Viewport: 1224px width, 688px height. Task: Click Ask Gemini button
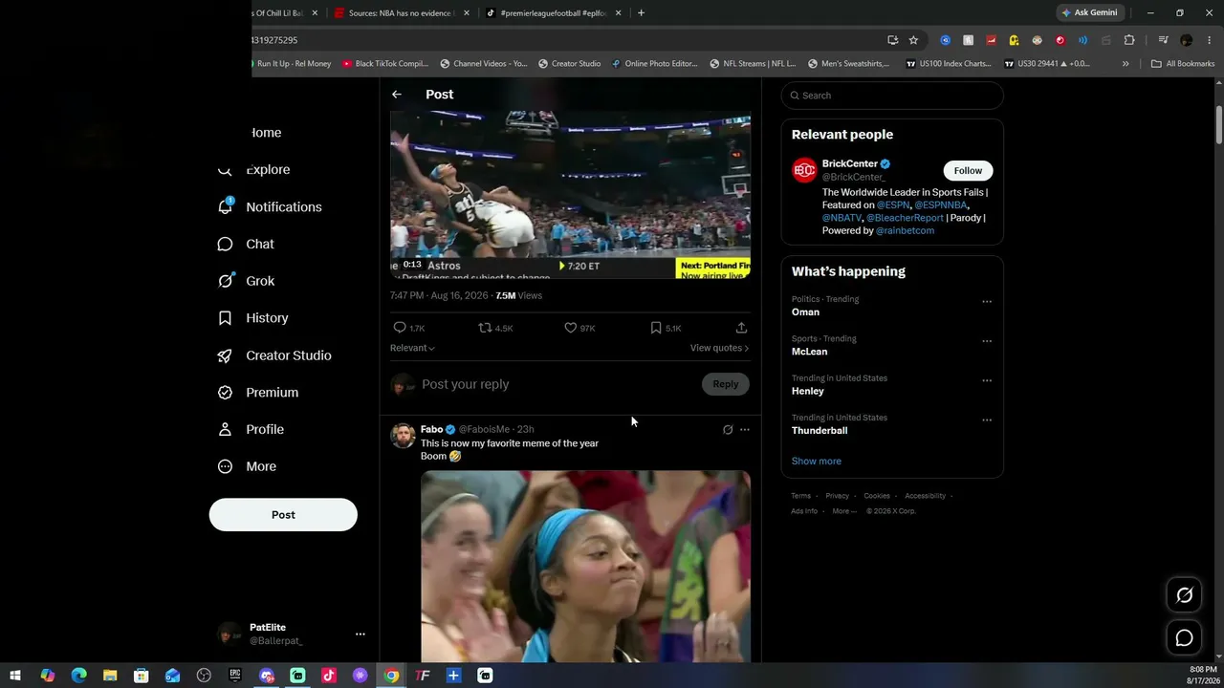(1088, 13)
